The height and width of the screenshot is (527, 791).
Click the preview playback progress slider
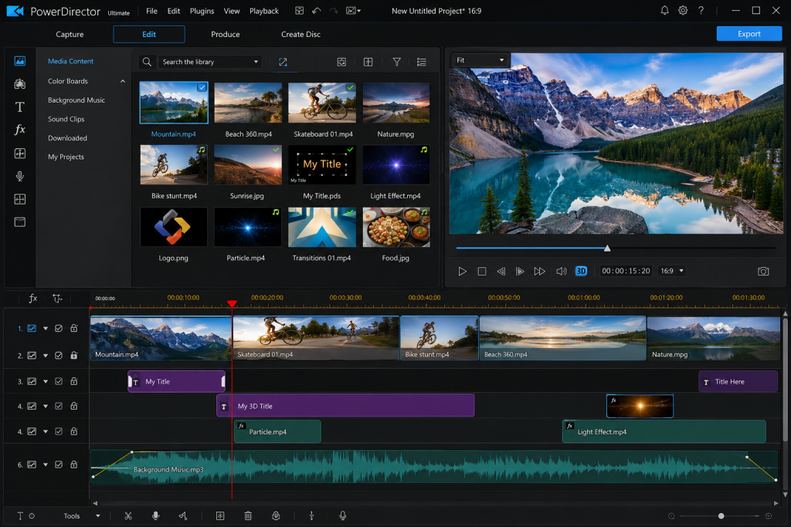point(616,248)
